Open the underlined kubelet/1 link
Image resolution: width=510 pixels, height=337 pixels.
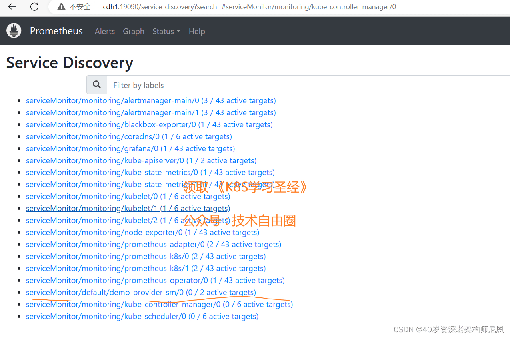tap(128, 208)
